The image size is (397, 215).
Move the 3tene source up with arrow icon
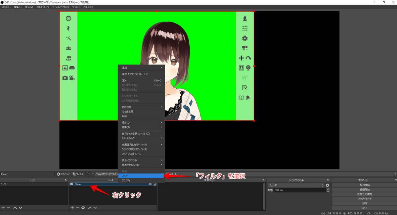90,207
